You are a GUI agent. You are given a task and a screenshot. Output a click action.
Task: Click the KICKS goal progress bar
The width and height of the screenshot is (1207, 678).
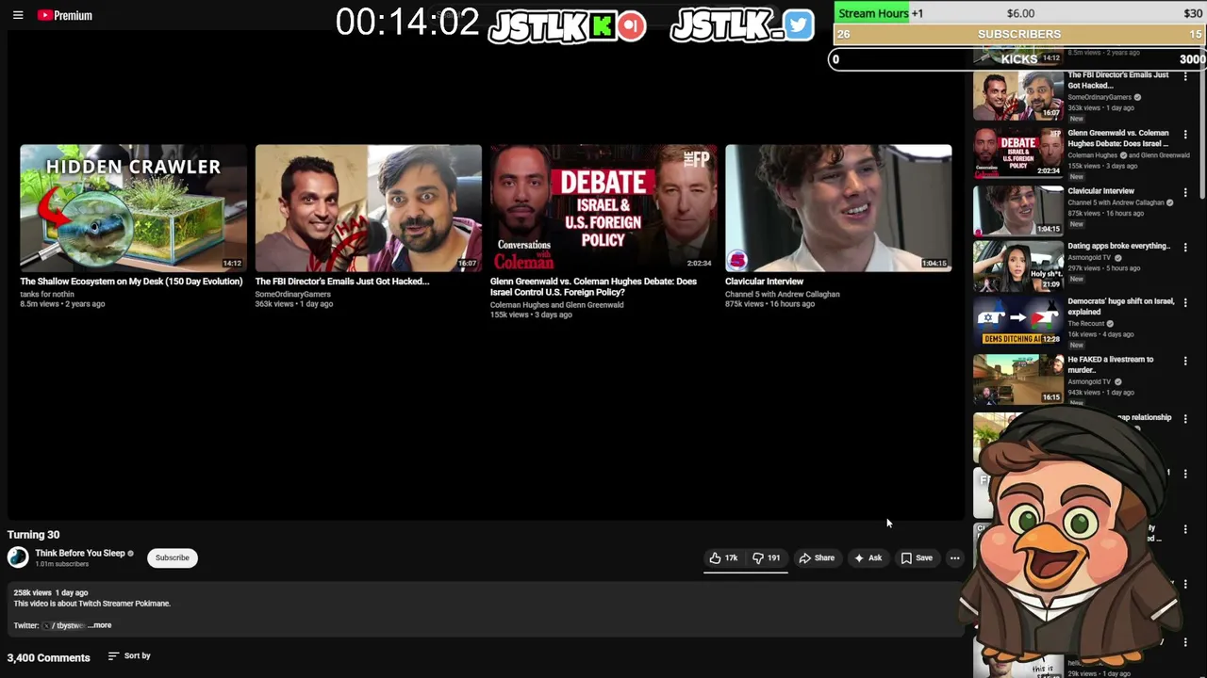tap(1019, 59)
